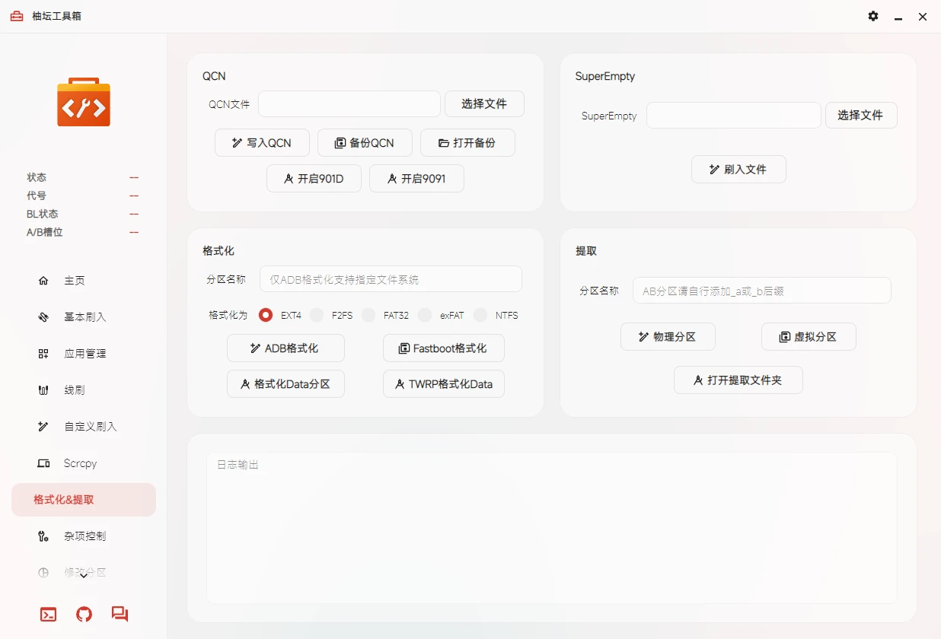
Task: Choose F2FS format option
Action: pos(317,315)
